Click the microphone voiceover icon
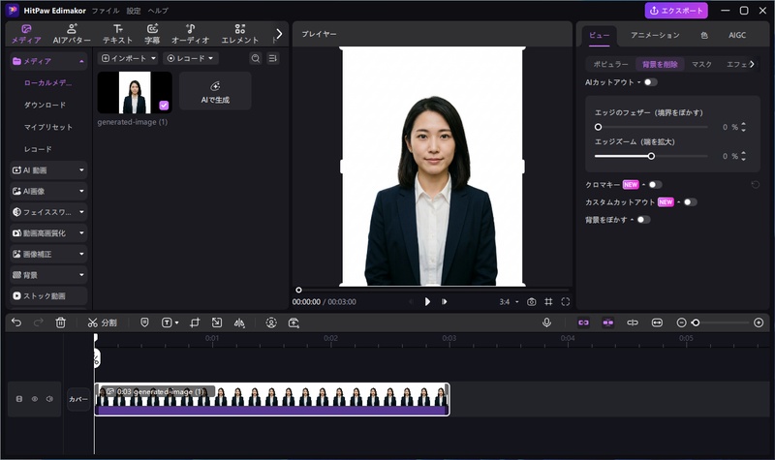775x460 pixels. [x=546, y=322]
